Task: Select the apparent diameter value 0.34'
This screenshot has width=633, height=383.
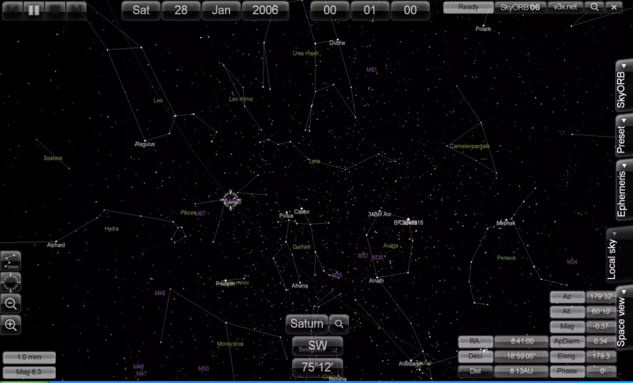Action: 601,342
